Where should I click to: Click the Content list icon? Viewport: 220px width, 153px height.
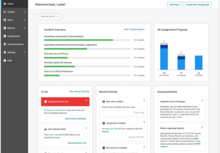point(5,12)
